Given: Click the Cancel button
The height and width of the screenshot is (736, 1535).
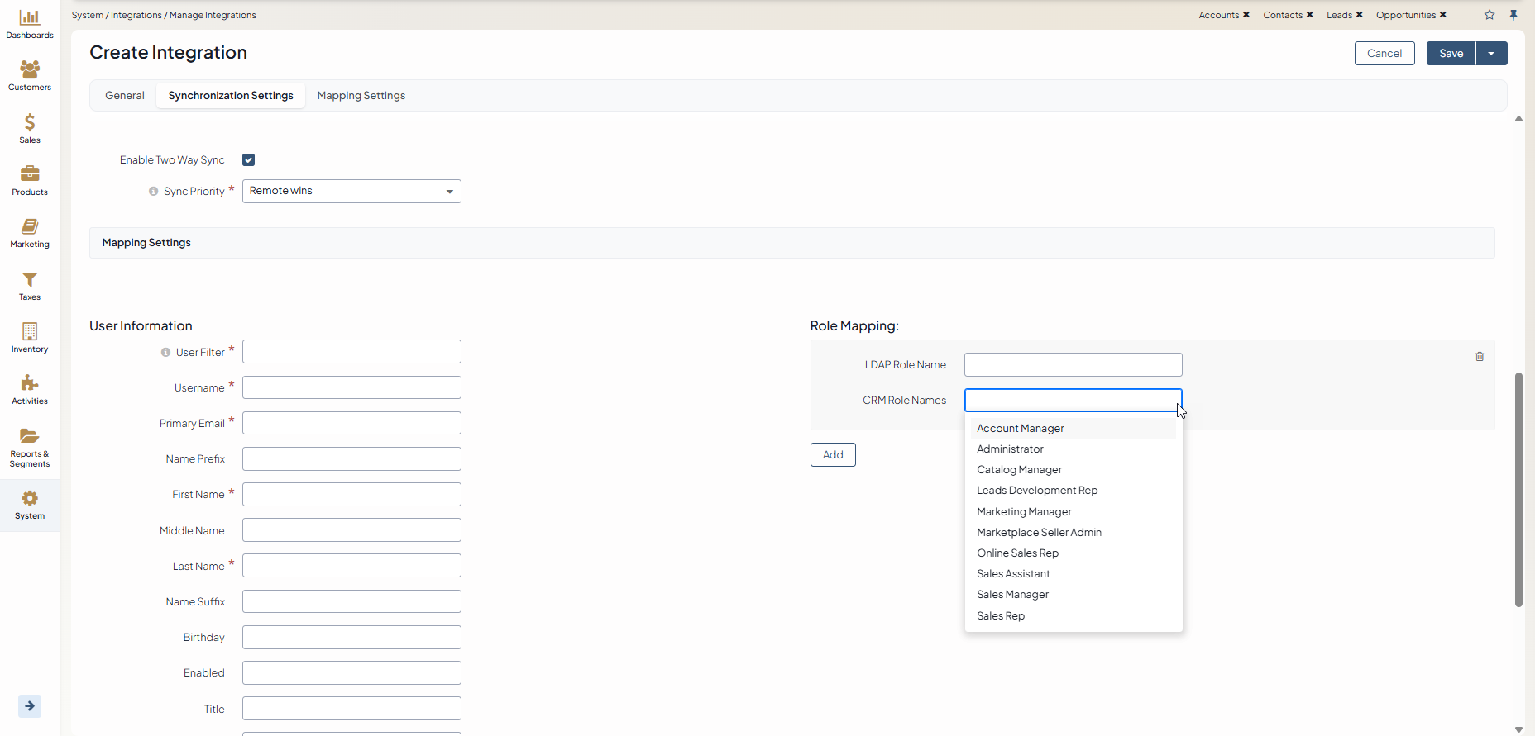Looking at the screenshot, I should click(1384, 54).
